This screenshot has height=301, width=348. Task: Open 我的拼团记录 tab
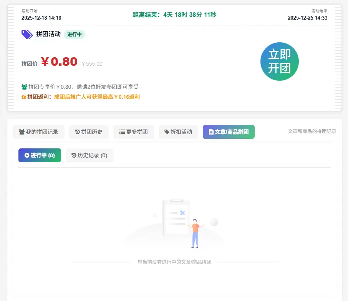39,132
